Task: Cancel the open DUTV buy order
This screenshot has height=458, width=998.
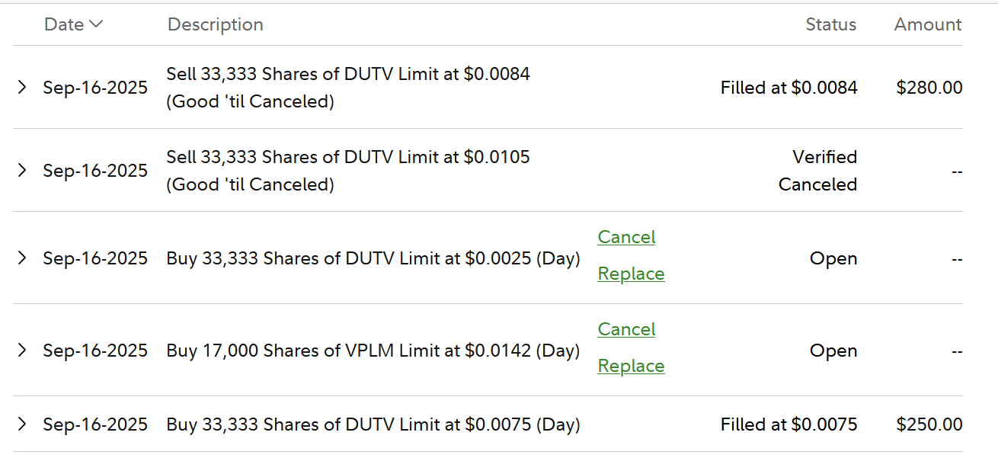Action: point(626,237)
